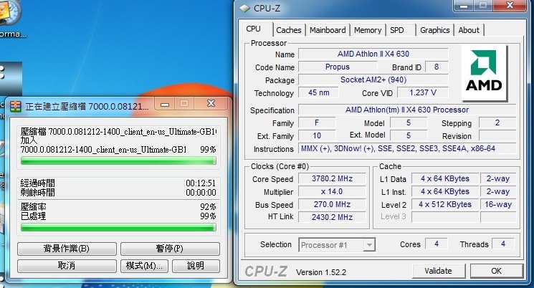Click the Core VID value 1.237 V

tap(423, 92)
